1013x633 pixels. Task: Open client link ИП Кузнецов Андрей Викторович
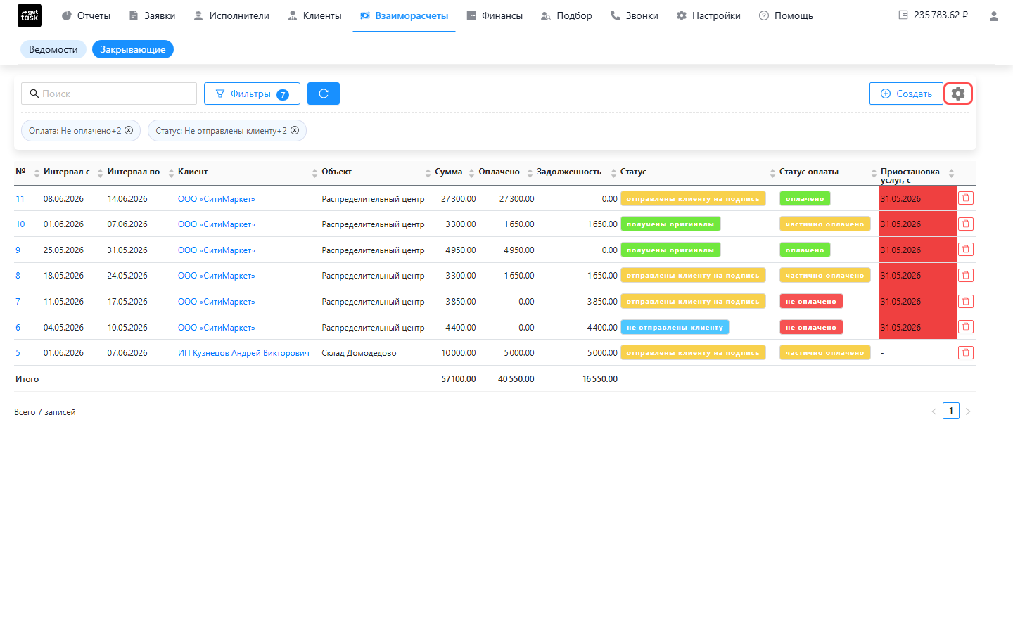click(243, 353)
